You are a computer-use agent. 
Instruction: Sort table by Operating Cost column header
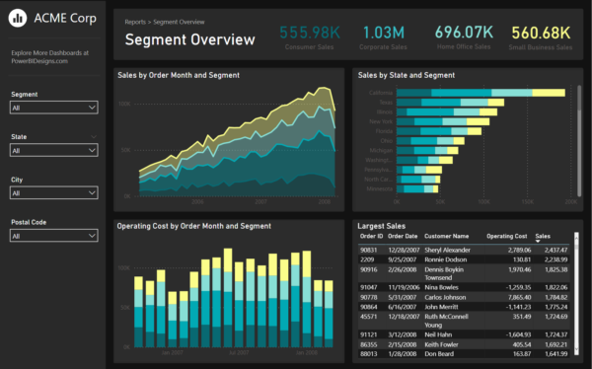tap(507, 236)
